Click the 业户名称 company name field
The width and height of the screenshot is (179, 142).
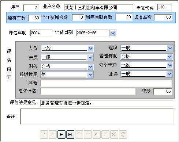[x=98, y=8]
